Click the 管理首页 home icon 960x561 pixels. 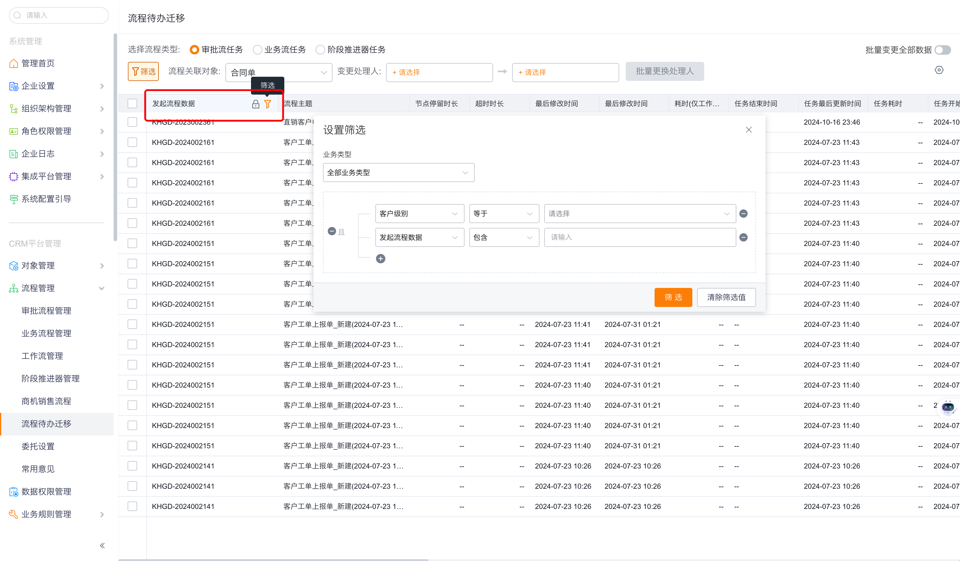(x=13, y=63)
